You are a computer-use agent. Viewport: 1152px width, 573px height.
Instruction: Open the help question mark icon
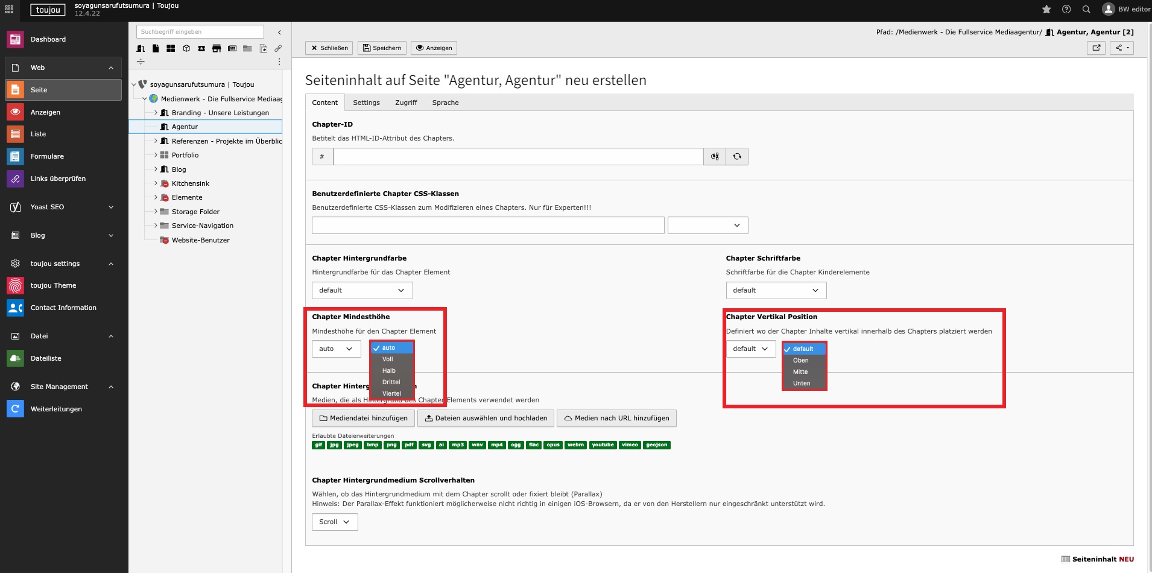(x=1066, y=9)
